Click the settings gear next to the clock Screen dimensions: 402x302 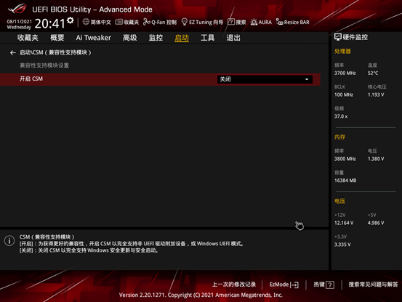click(x=71, y=20)
